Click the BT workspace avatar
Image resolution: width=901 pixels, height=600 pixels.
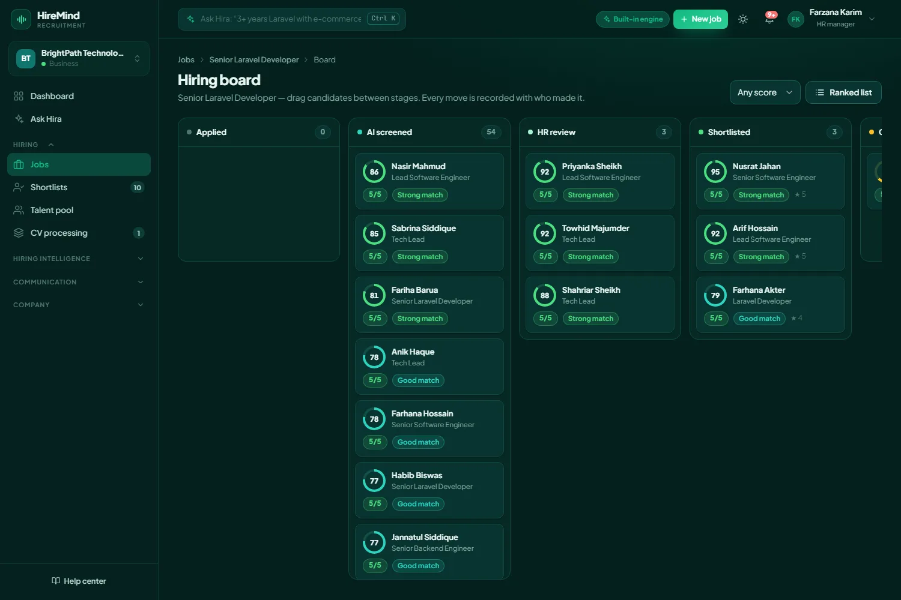click(26, 58)
